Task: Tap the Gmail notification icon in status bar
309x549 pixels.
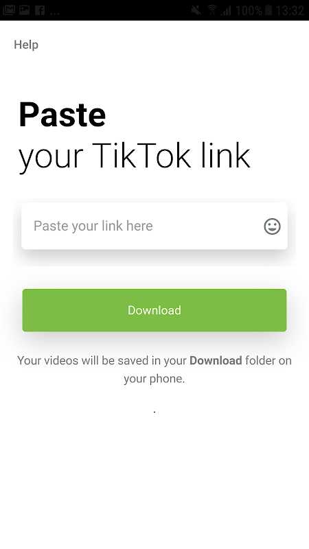Action: 8,10
